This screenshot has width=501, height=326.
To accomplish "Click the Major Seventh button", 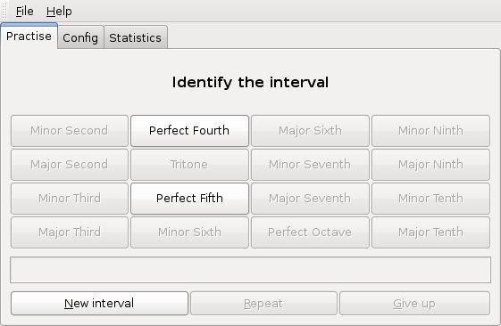I will coord(310,199).
